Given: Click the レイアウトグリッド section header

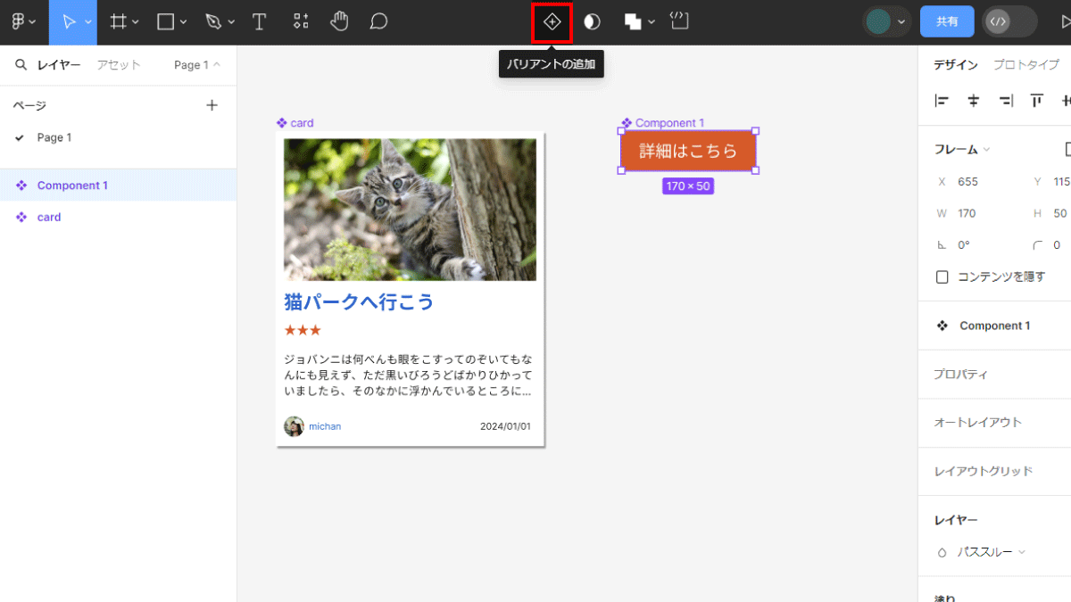Looking at the screenshot, I should tap(983, 471).
